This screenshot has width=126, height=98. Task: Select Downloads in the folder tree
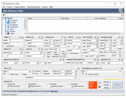pos(14,27)
